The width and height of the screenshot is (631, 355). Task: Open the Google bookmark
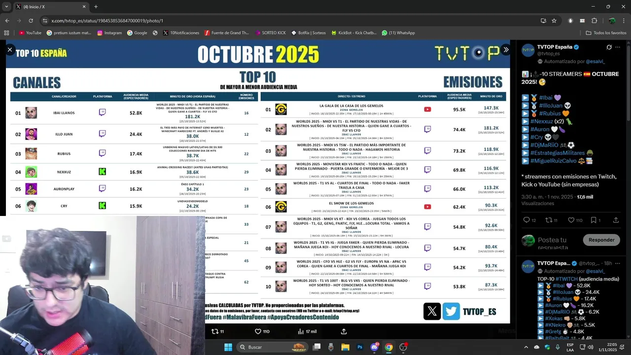coord(137,33)
